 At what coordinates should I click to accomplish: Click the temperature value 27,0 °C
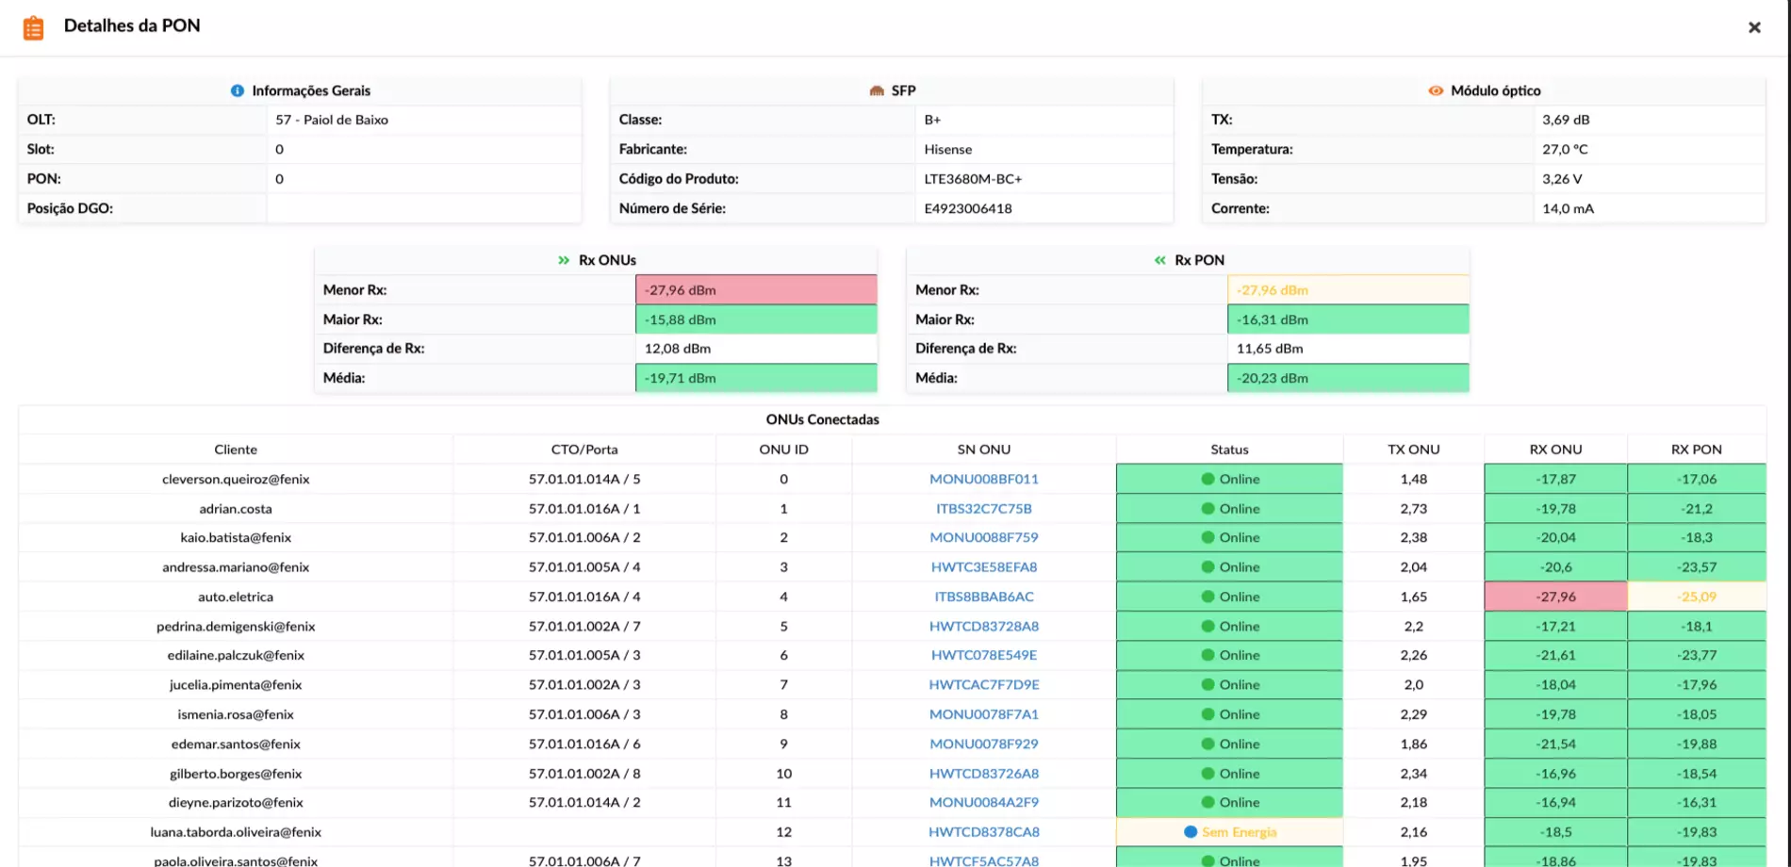click(x=1565, y=149)
